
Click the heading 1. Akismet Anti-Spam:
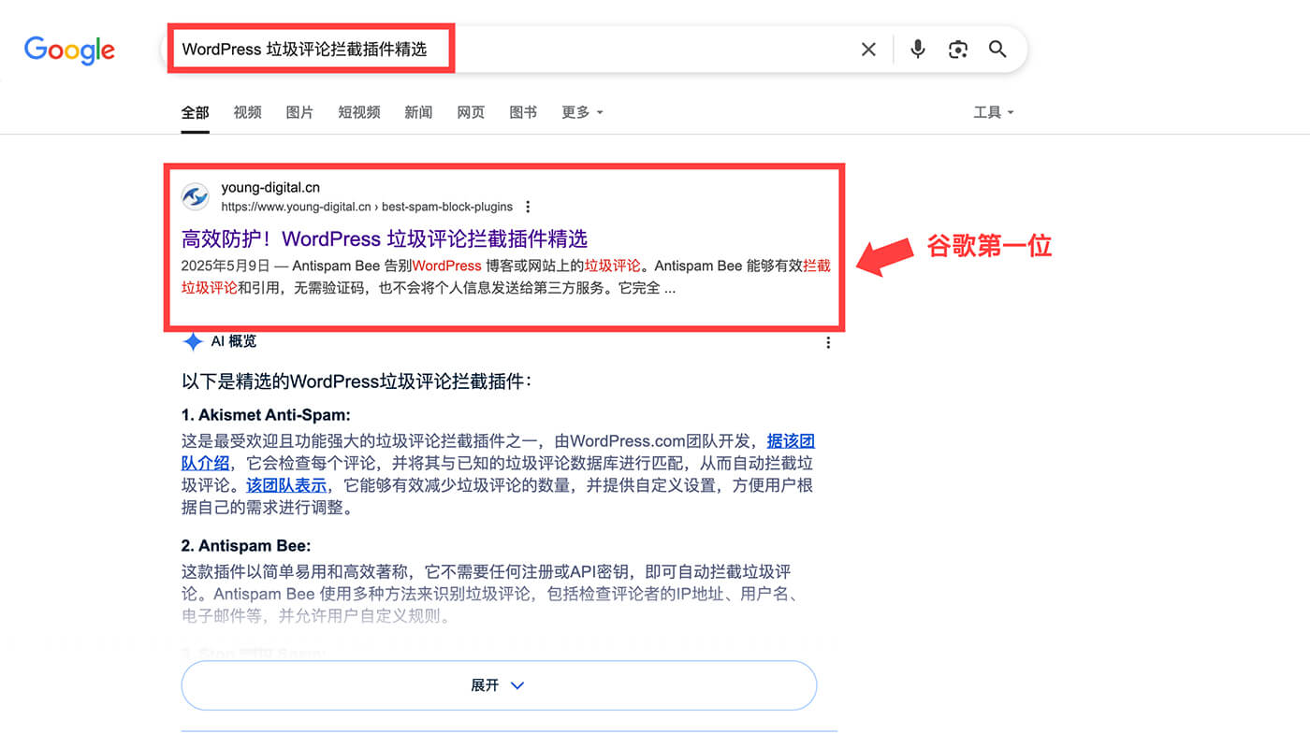(x=266, y=415)
